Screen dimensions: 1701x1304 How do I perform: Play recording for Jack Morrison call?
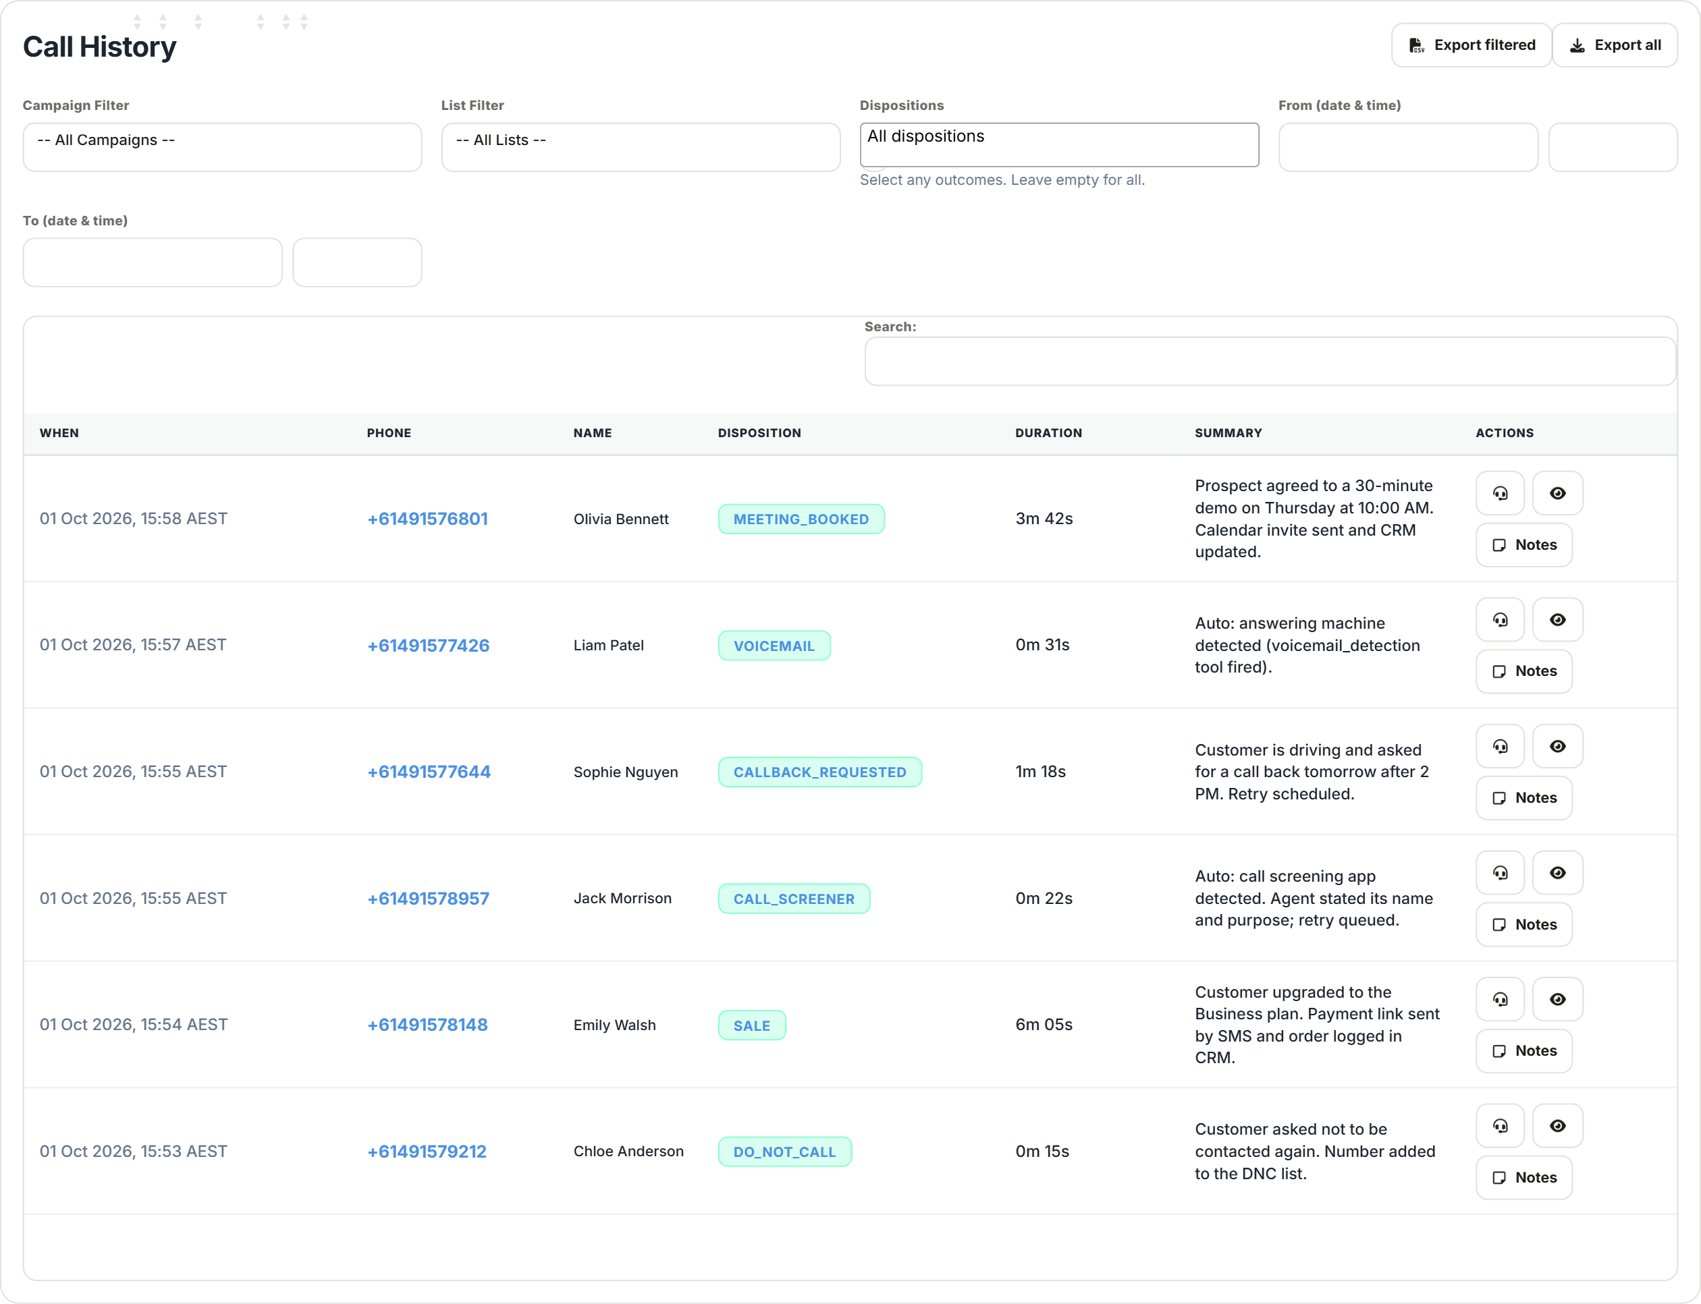[x=1500, y=872]
